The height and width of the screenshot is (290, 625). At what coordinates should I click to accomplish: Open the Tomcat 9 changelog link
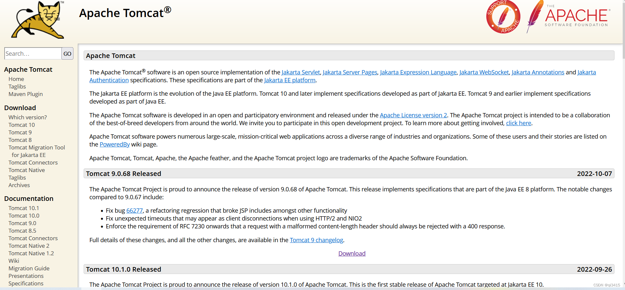point(316,240)
